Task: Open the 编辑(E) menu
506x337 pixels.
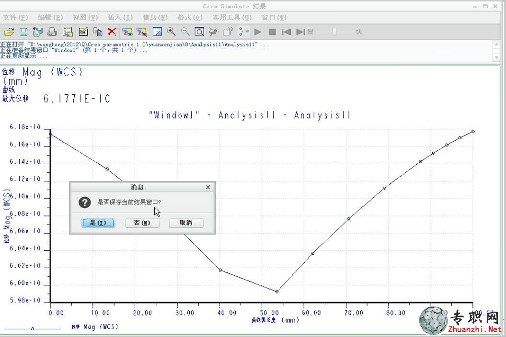Action: pos(50,17)
